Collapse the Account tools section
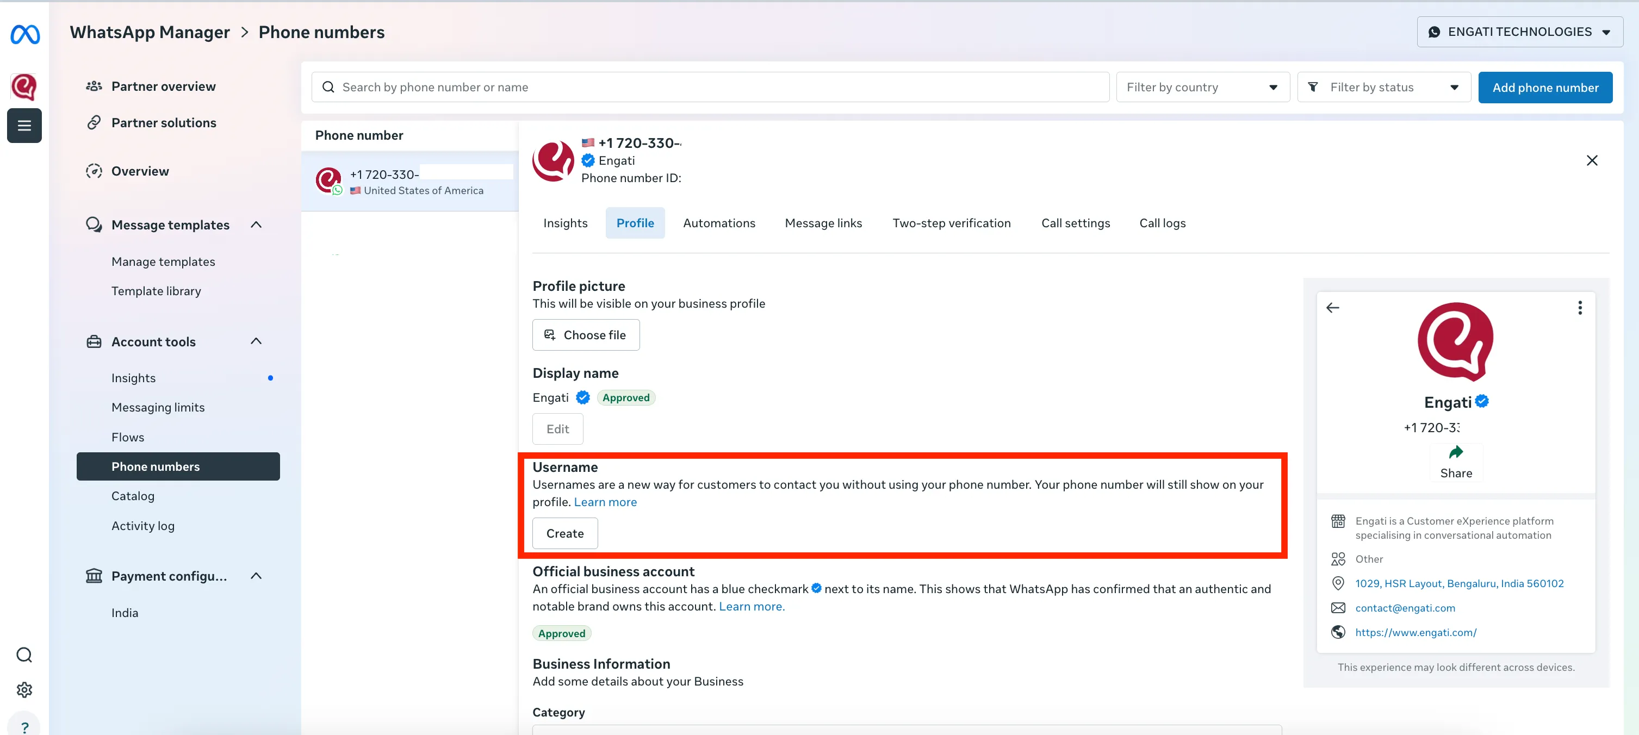The height and width of the screenshot is (735, 1639). (x=256, y=341)
